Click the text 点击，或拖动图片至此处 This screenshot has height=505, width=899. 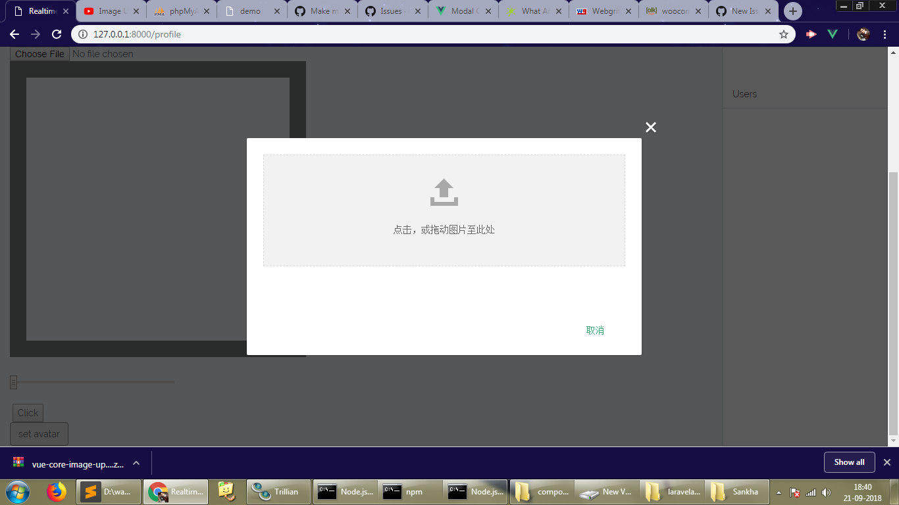coord(444,229)
